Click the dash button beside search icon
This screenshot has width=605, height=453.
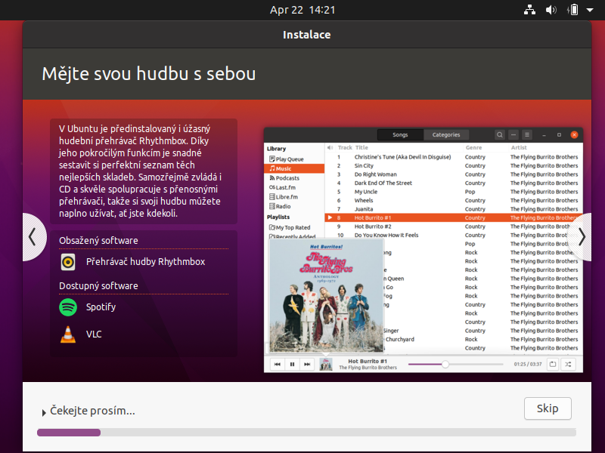513,135
